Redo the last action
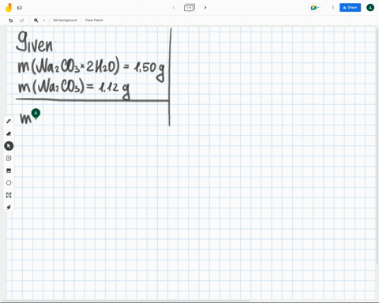 click(x=22, y=21)
